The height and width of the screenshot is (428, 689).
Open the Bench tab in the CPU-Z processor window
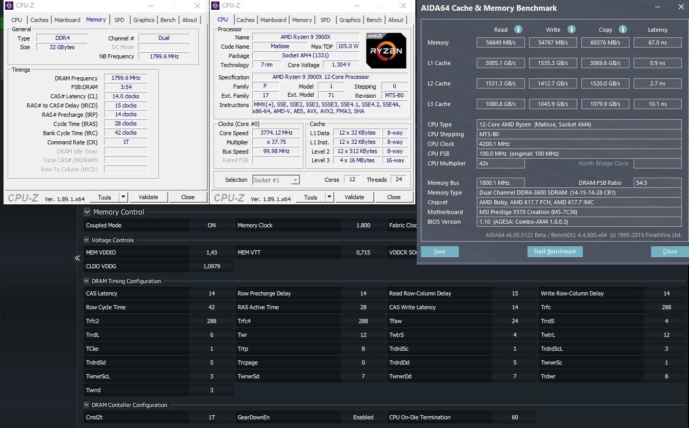374,20
